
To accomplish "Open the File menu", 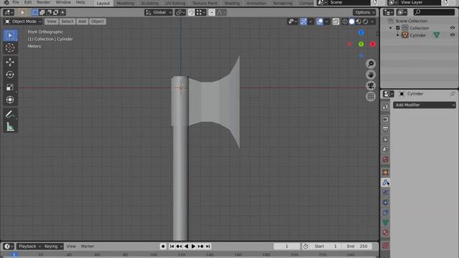I will (16, 2).
